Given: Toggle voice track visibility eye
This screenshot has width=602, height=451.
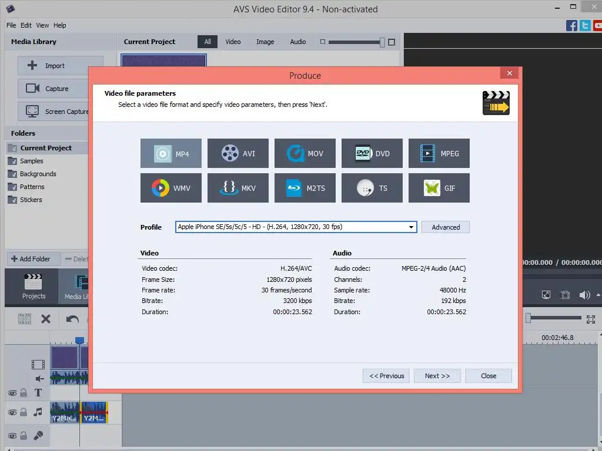Looking at the screenshot, I should pos(12,436).
